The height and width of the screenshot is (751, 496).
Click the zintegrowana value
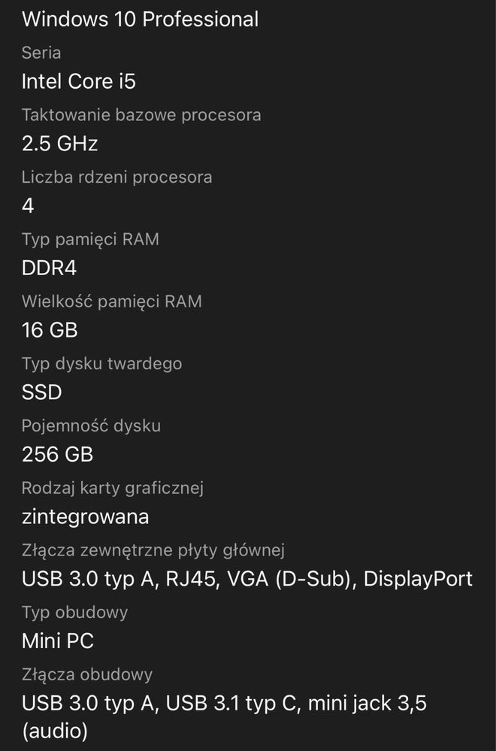pyautogui.click(x=86, y=516)
